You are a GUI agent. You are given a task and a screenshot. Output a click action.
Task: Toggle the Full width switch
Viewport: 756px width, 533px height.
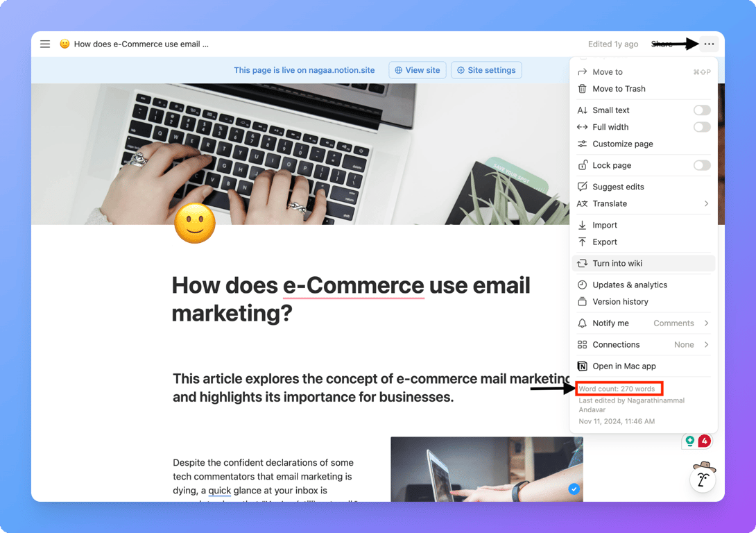(x=702, y=127)
